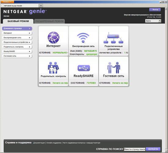Click the help search input field
This screenshot has height=153, width=168.
coord(135,149)
